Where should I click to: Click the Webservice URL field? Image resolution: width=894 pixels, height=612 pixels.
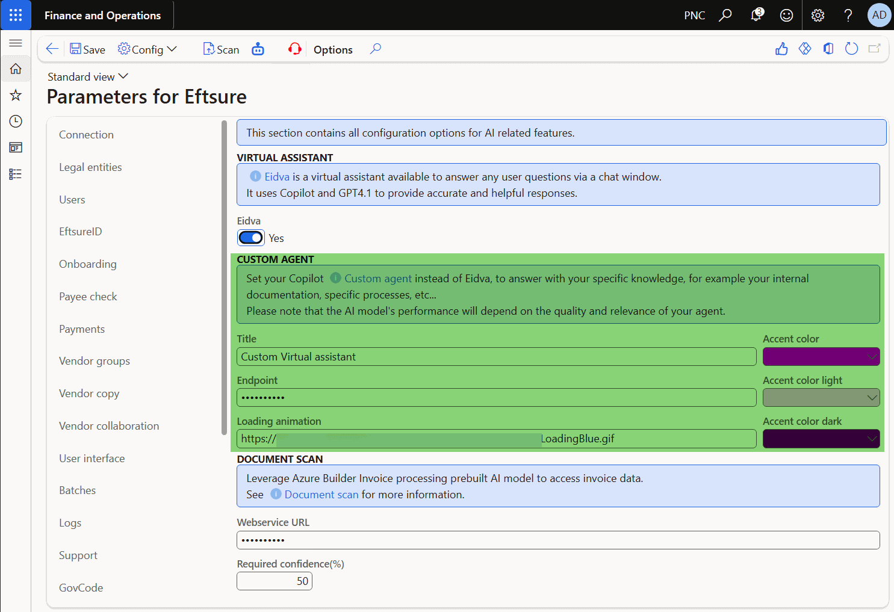click(x=558, y=540)
